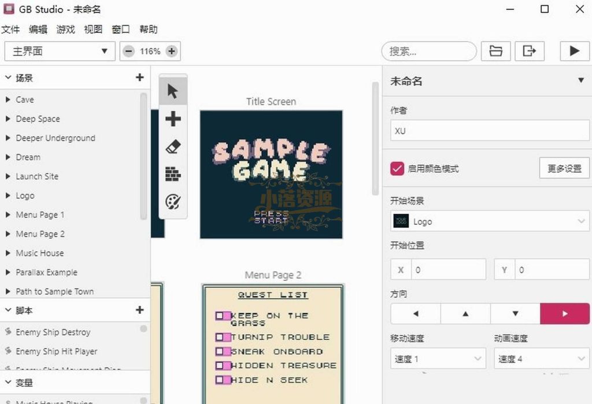This screenshot has width=592, height=404.
Task: Click the author field XU
Action: [490, 131]
